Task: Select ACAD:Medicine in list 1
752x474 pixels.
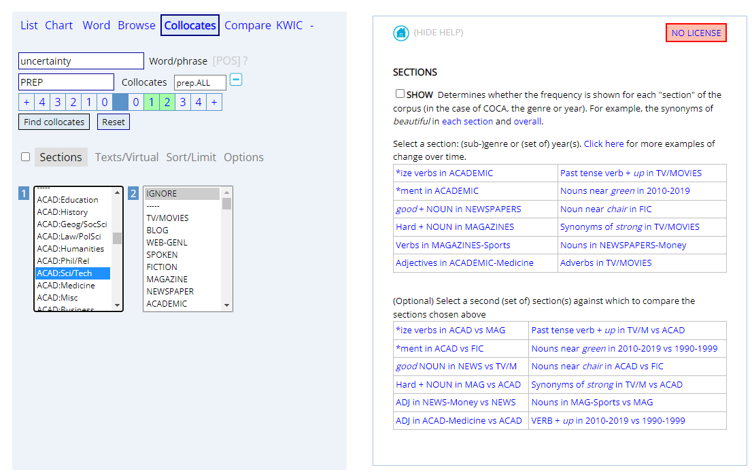Action: click(73, 286)
